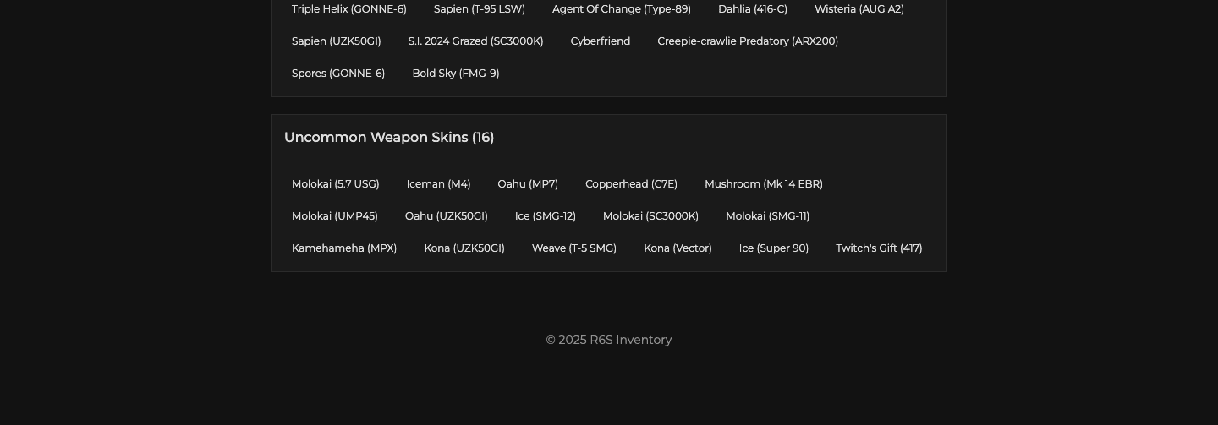Select Weave (T-5 SMG) skin
Screen dimensions: 1218x425
(x=573, y=248)
